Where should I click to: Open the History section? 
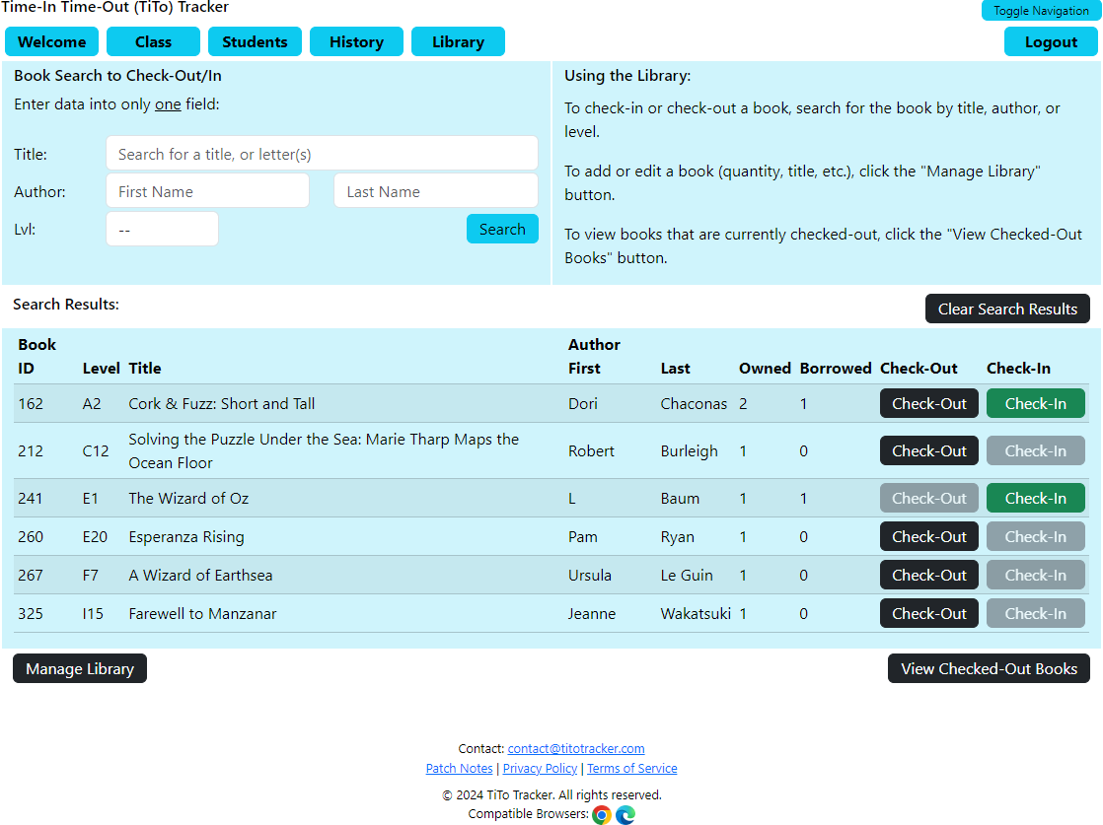356,41
